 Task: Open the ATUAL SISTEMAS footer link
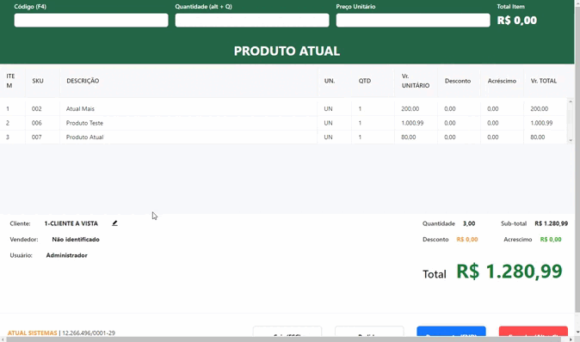tap(33, 333)
